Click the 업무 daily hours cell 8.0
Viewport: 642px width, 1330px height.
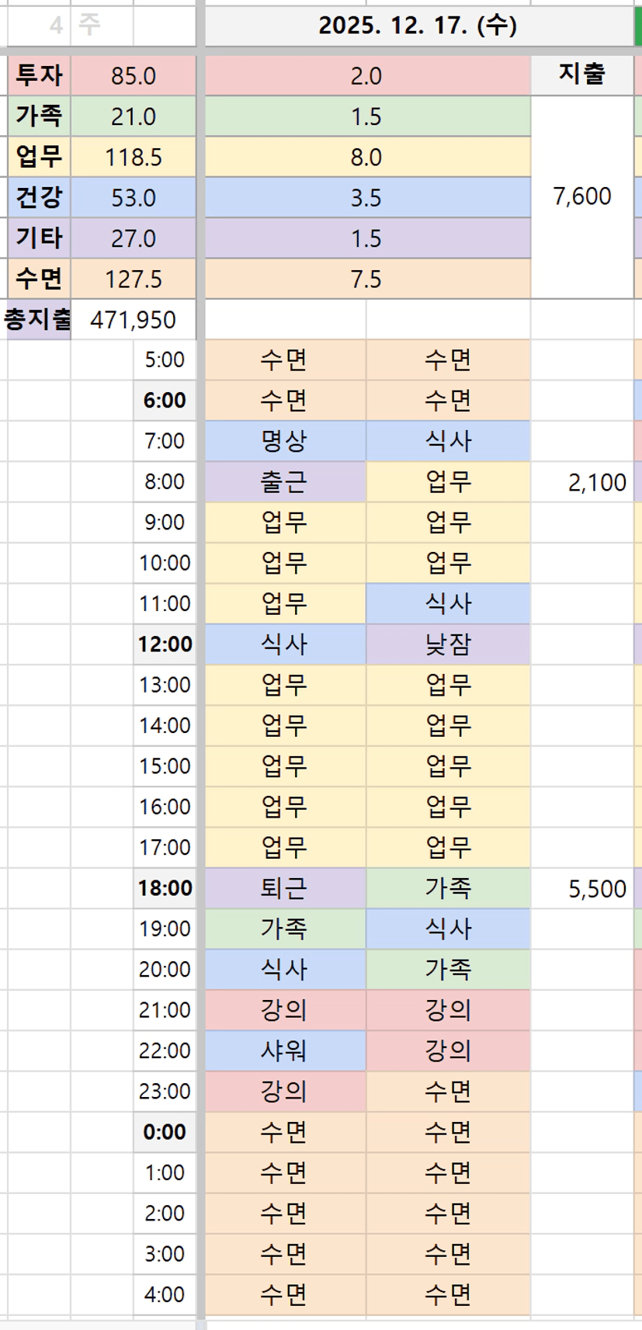366,157
